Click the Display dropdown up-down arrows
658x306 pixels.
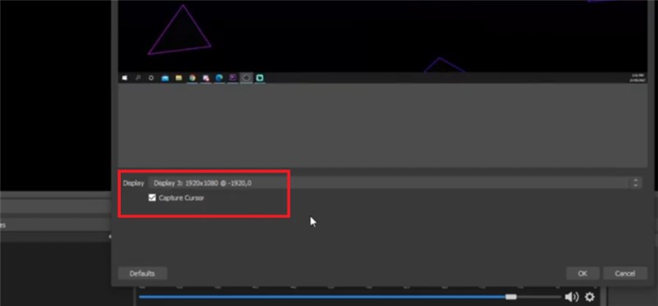coord(636,183)
